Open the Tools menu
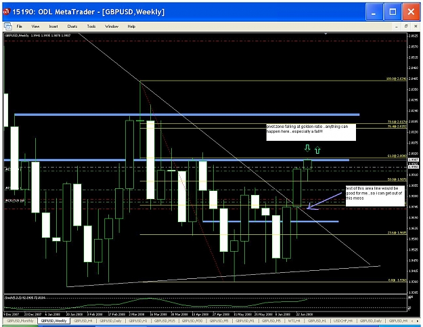The width and height of the screenshot is (423, 327). pyautogui.click(x=91, y=26)
